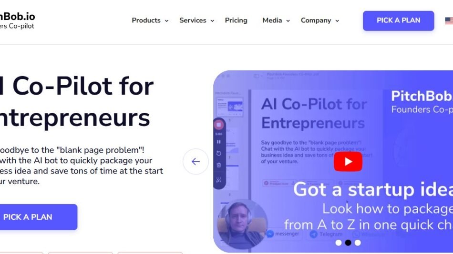The width and height of the screenshot is (453, 254).
Task: Select the third carousel dot
Action: 358,243
